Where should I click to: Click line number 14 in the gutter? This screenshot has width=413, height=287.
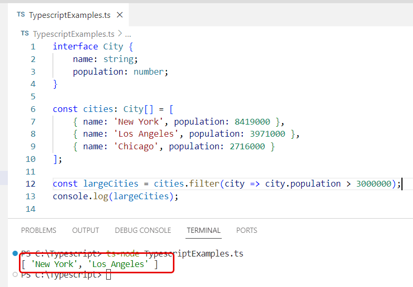point(30,209)
